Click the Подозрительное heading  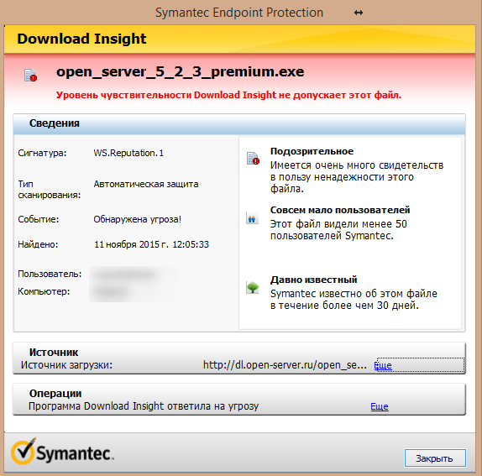pyautogui.click(x=312, y=151)
